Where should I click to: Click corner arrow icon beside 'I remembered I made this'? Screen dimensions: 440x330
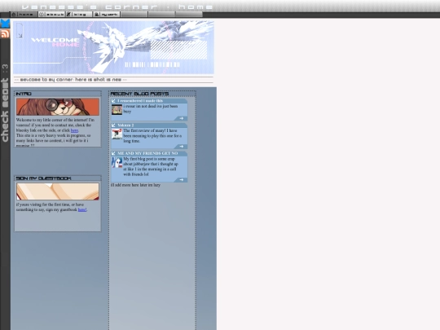click(113, 101)
